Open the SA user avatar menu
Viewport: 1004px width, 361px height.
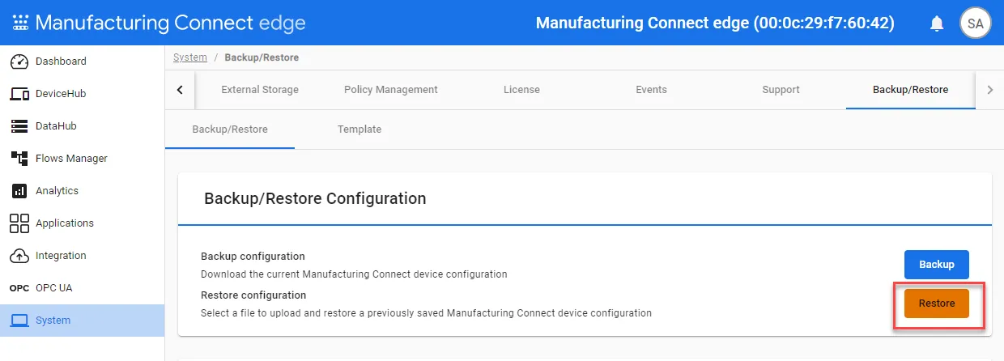pos(975,23)
